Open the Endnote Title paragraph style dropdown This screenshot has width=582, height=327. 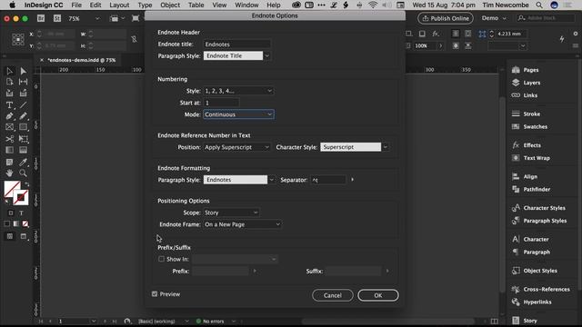[266, 56]
